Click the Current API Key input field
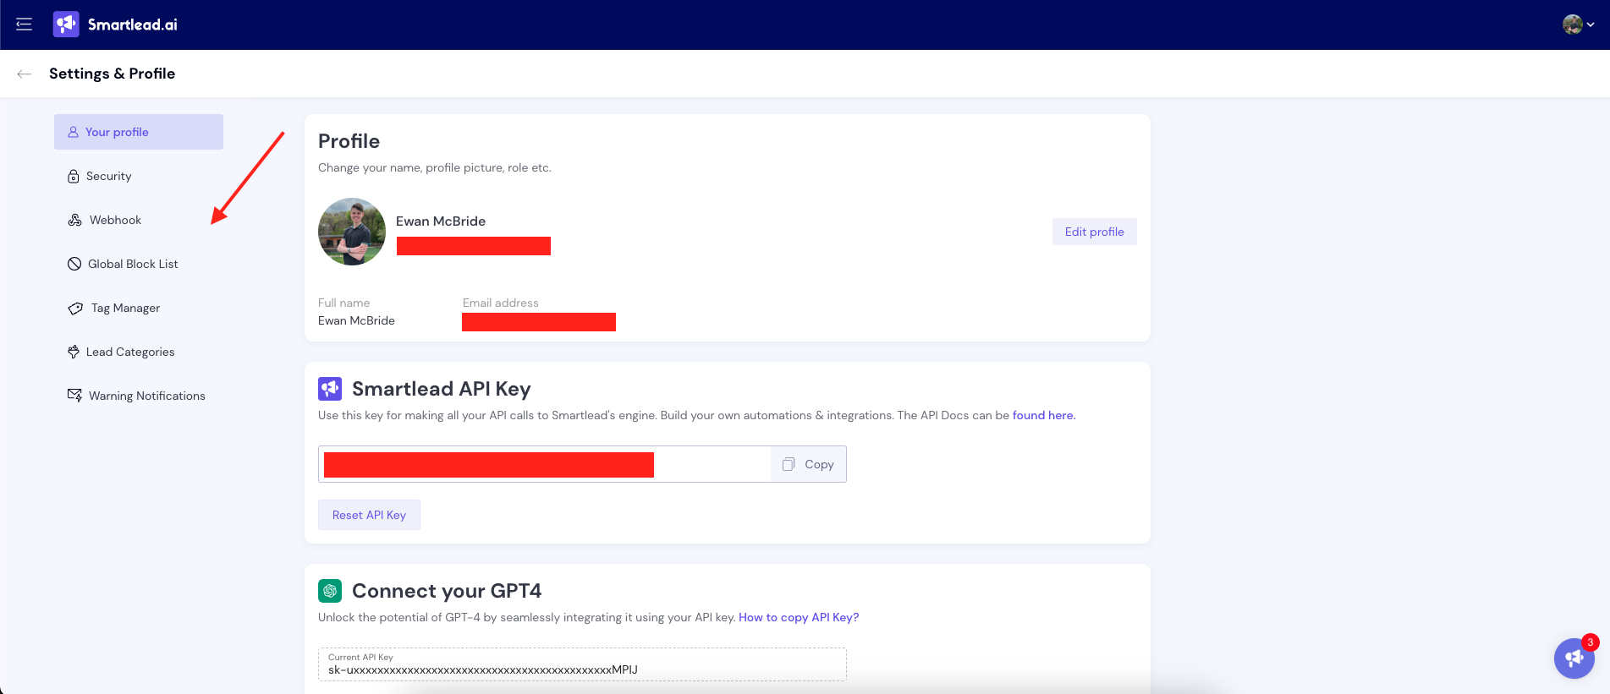The height and width of the screenshot is (694, 1610). (x=582, y=669)
